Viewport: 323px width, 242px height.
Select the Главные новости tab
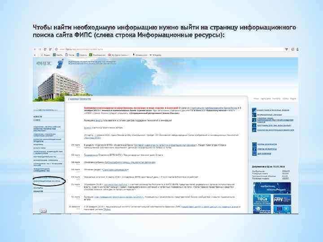79,99
